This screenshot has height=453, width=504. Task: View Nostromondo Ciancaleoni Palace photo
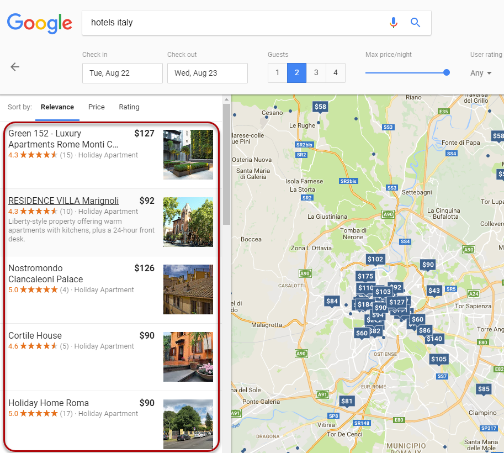[x=188, y=289]
